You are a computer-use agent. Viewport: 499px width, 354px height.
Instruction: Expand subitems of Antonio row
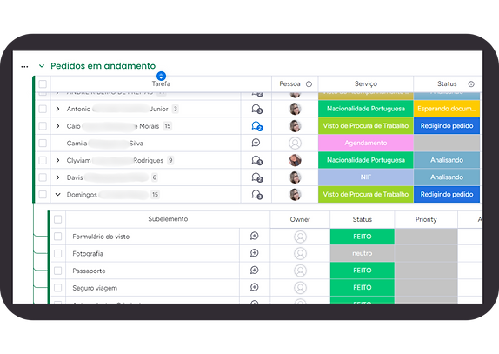point(57,109)
